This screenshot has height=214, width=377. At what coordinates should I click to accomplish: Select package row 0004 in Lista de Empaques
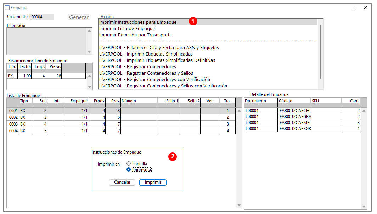click(121, 131)
